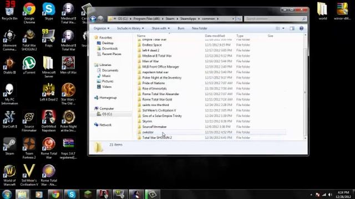Click the Burn toolbar button
This screenshot has height=199, width=355.
point(181,28)
